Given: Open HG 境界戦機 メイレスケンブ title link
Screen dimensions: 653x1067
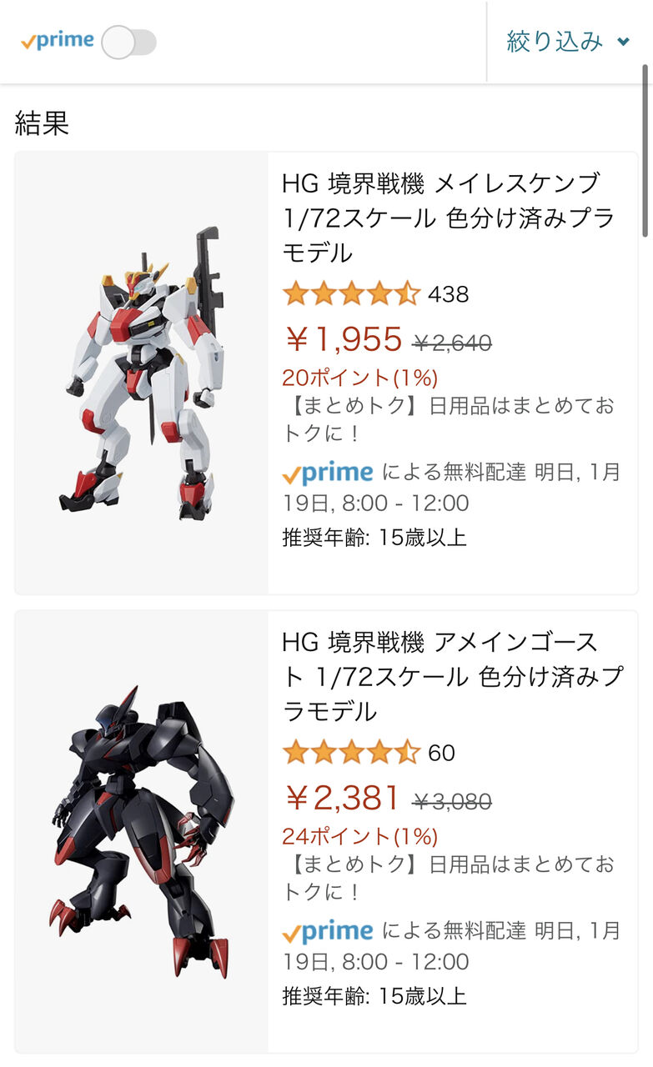Looking at the screenshot, I should (449, 218).
